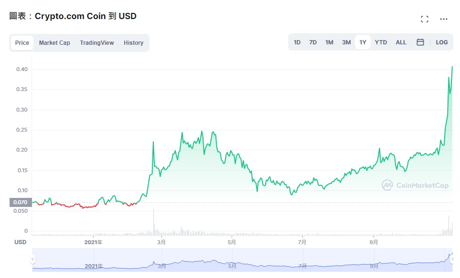The width and height of the screenshot is (460, 278).
Task: Click the 9月 x-axis label
Action: coord(374,242)
